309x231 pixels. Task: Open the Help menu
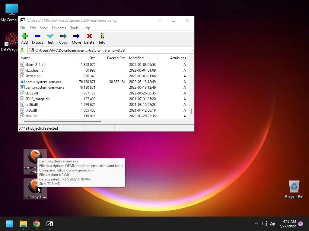86,28
